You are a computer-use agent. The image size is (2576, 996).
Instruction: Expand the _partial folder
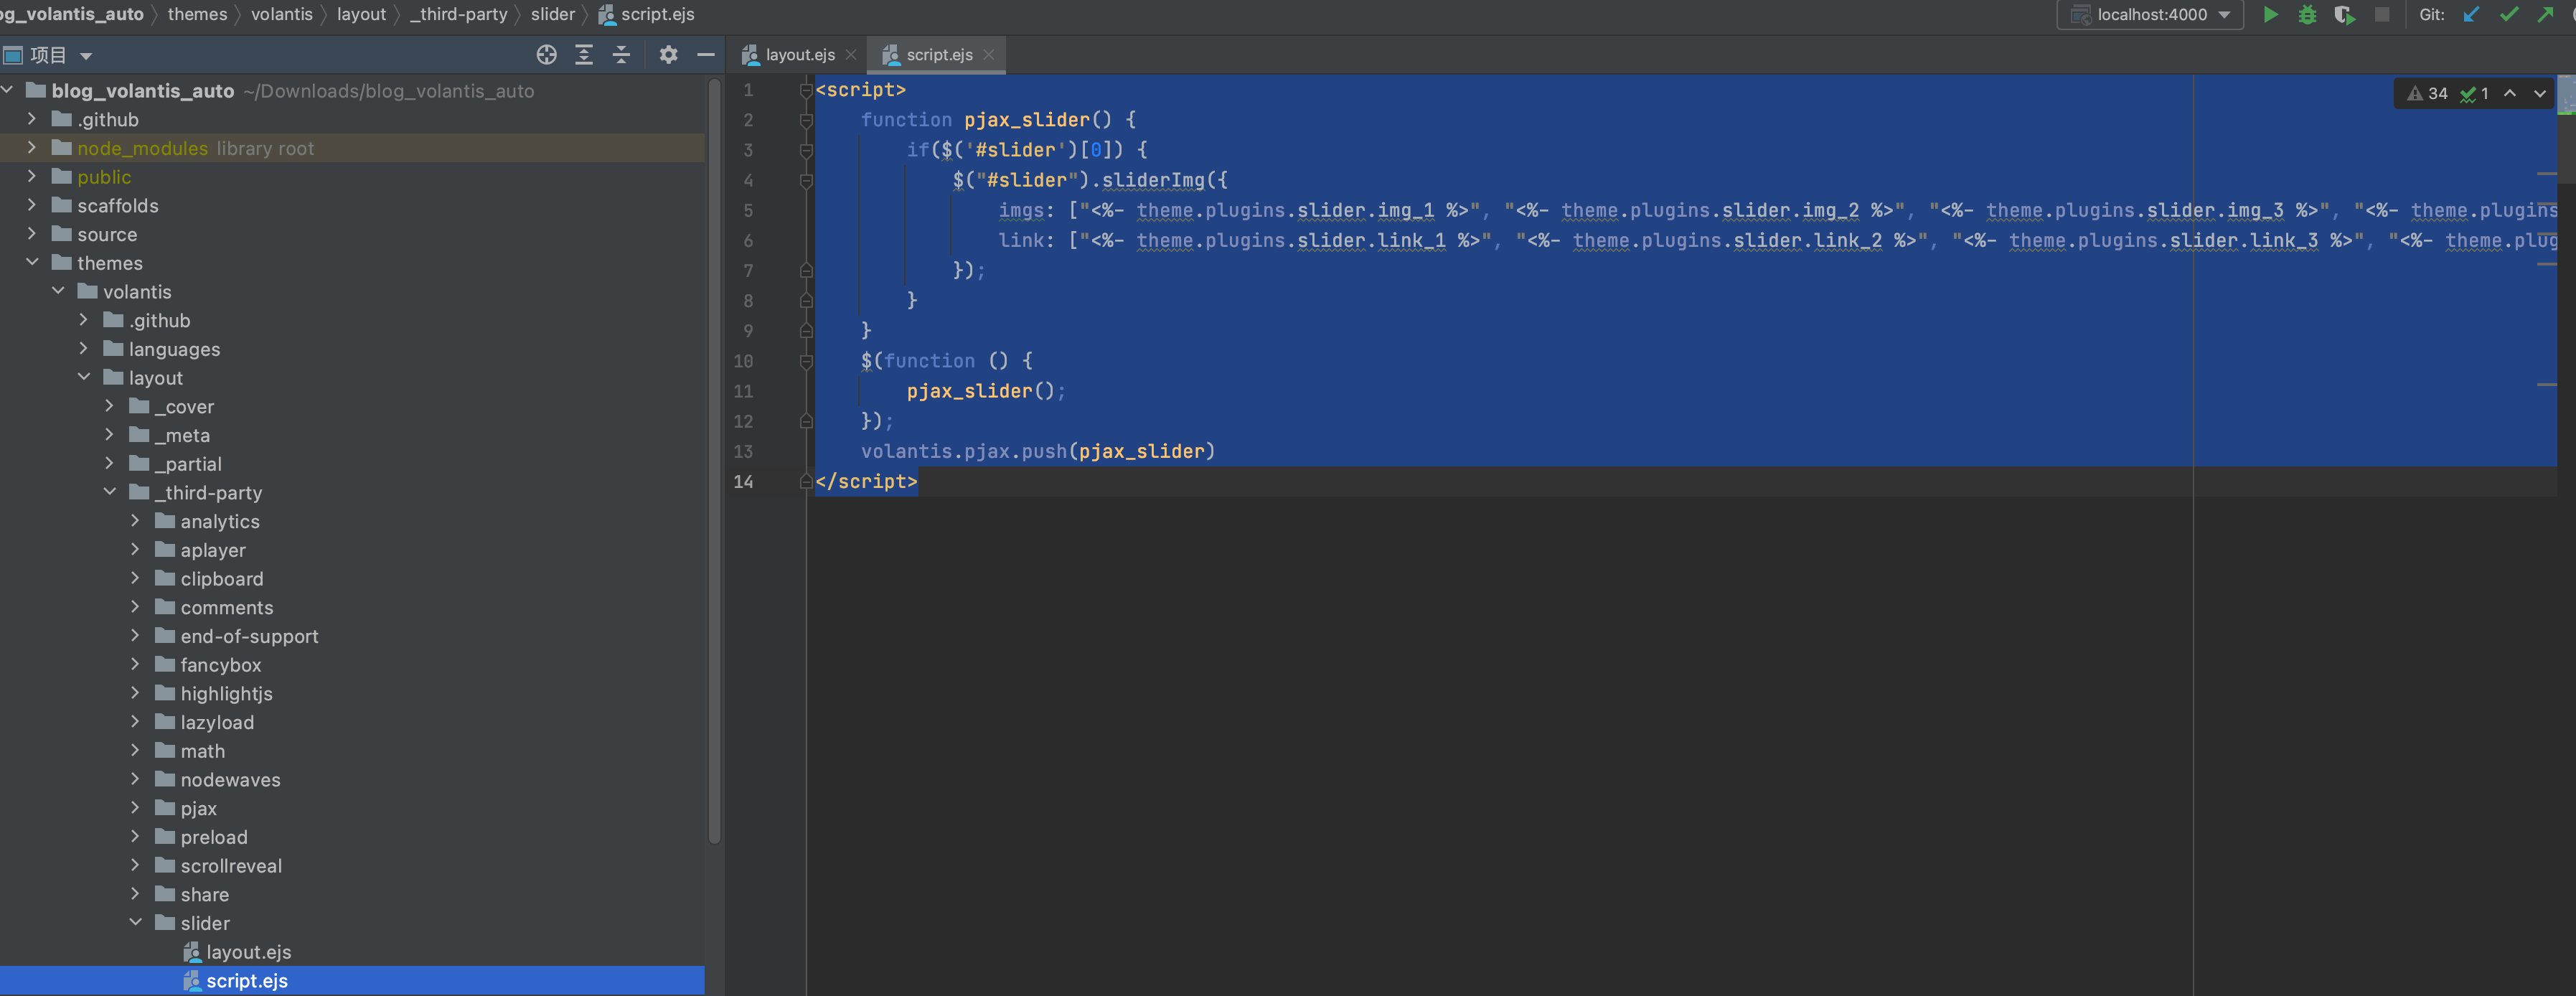tap(110, 464)
